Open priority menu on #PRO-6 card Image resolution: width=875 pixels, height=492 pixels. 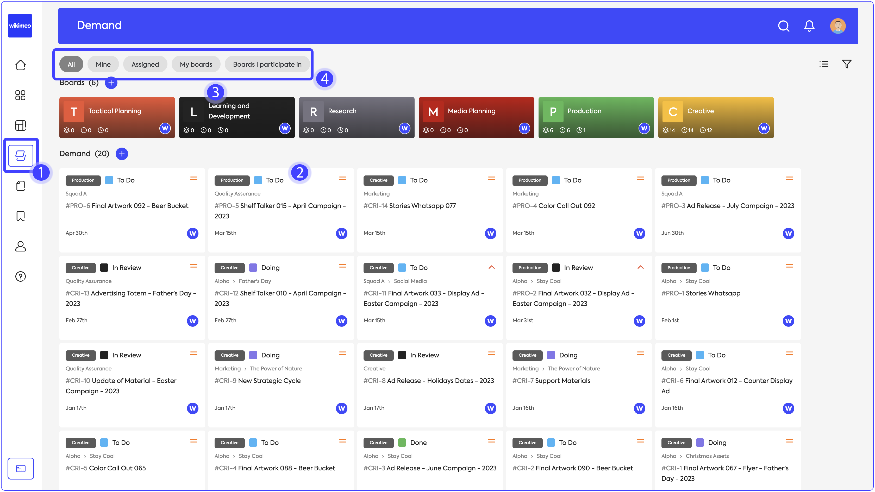click(193, 179)
